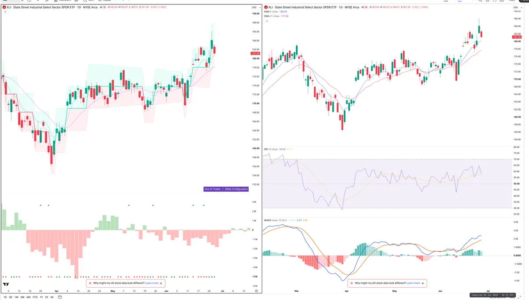Viewport: 529px width, 300px height.
Task: Click the red 181.20 price label on left chart
Action: point(255,53)
